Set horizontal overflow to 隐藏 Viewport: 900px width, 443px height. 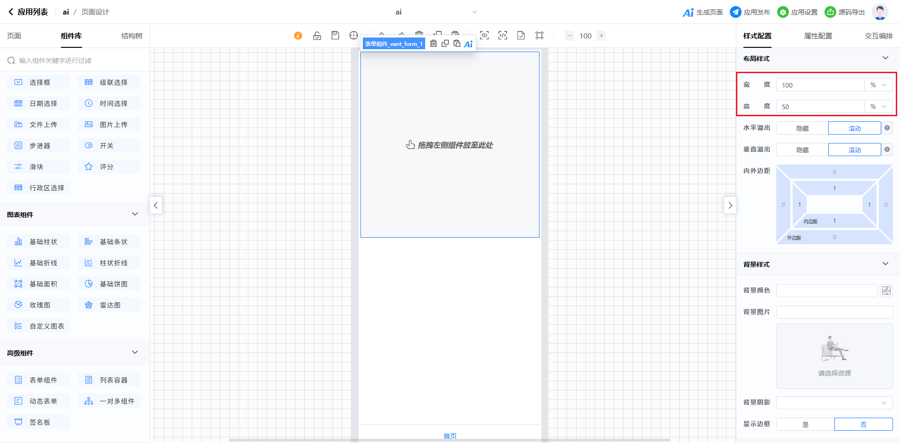pyautogui.click(x=802, y=128)
